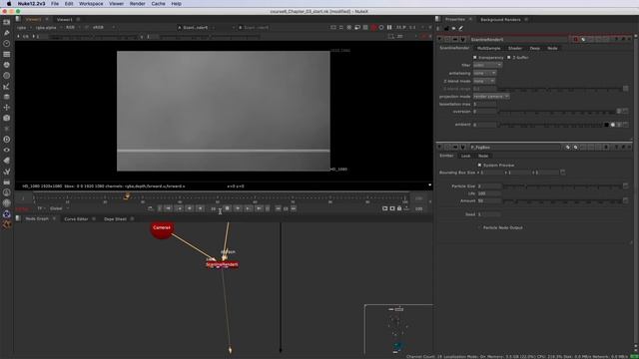Toggle the Z-buffer checkbox
The width and height of the screenshot is (639, 359).
[509, 58]
